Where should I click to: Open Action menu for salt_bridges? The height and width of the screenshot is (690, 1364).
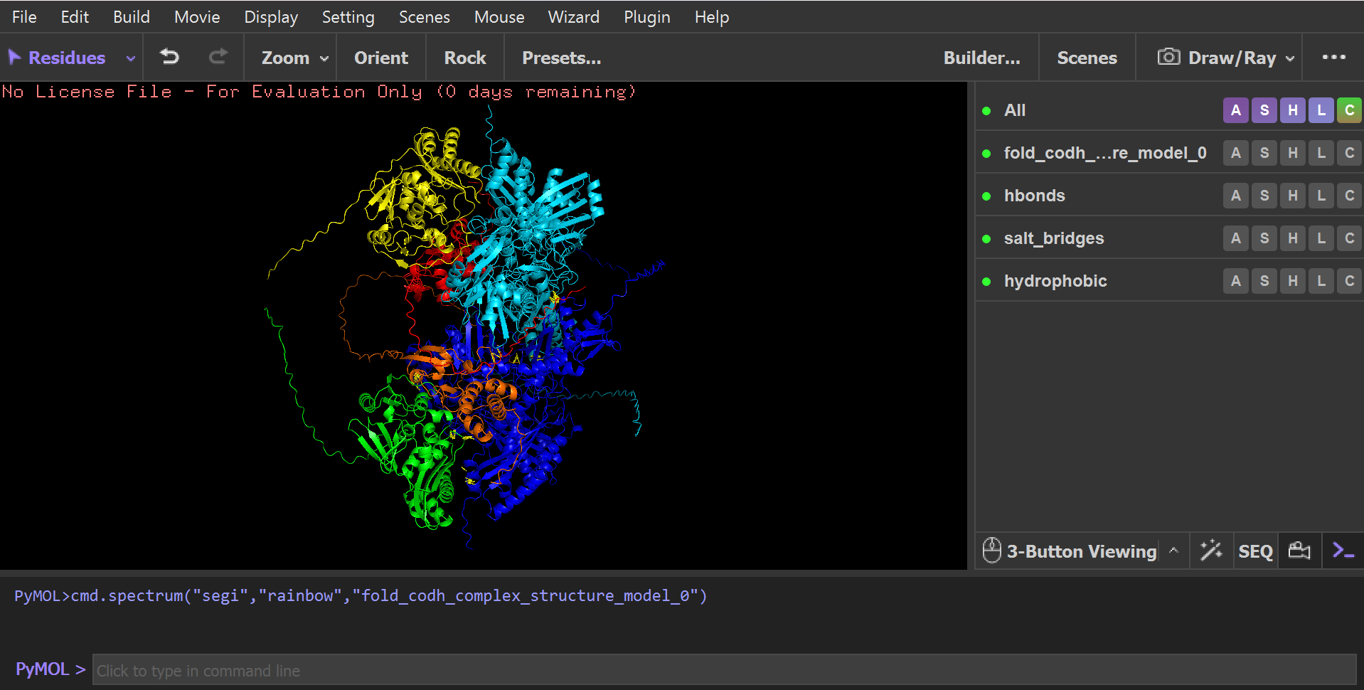[x=1236, y=238]
